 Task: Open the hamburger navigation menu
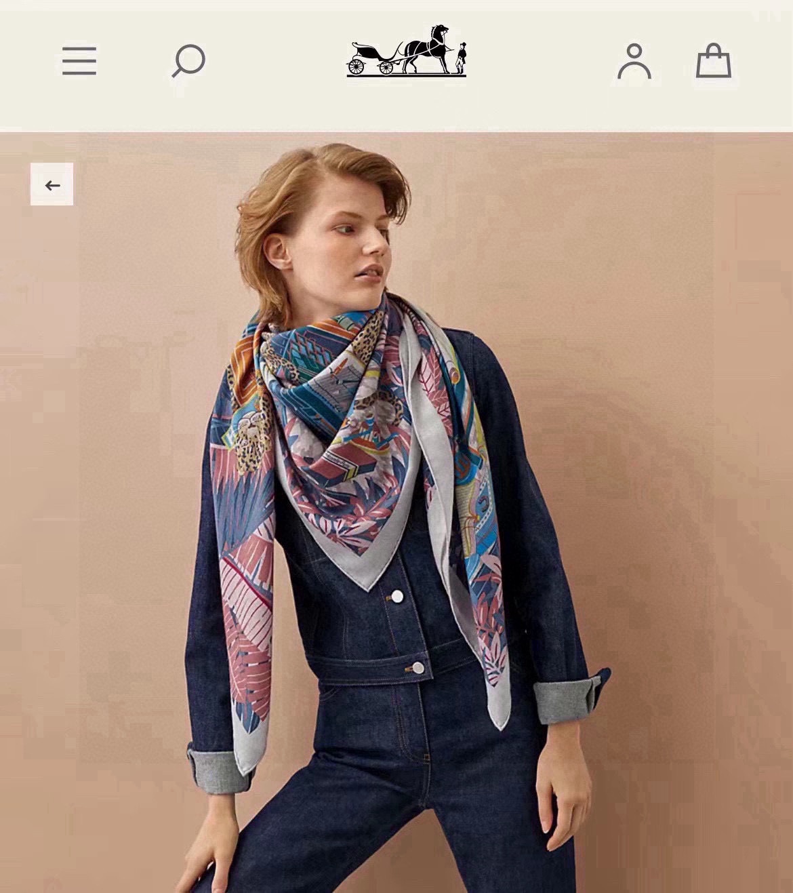[x=79, y=61]
